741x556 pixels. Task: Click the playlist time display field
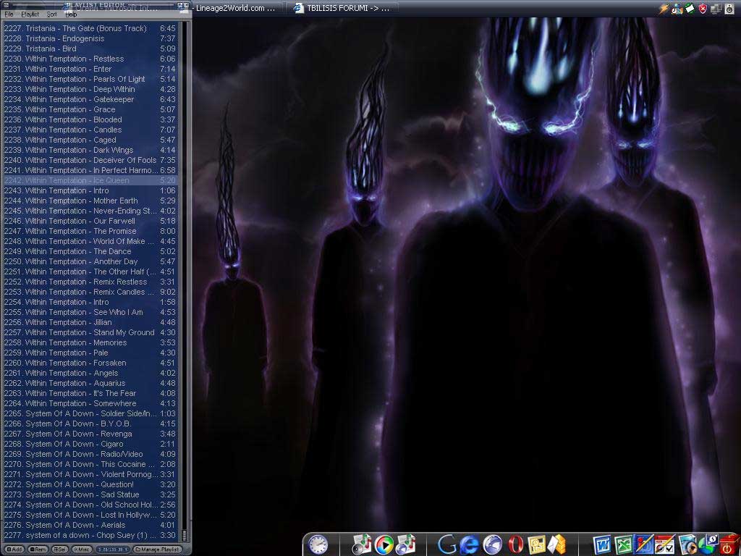click(114, 549)
